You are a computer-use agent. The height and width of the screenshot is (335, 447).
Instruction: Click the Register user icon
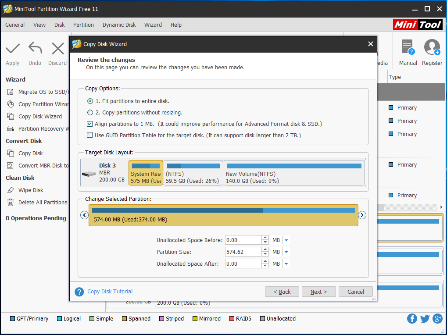(432, 47)
